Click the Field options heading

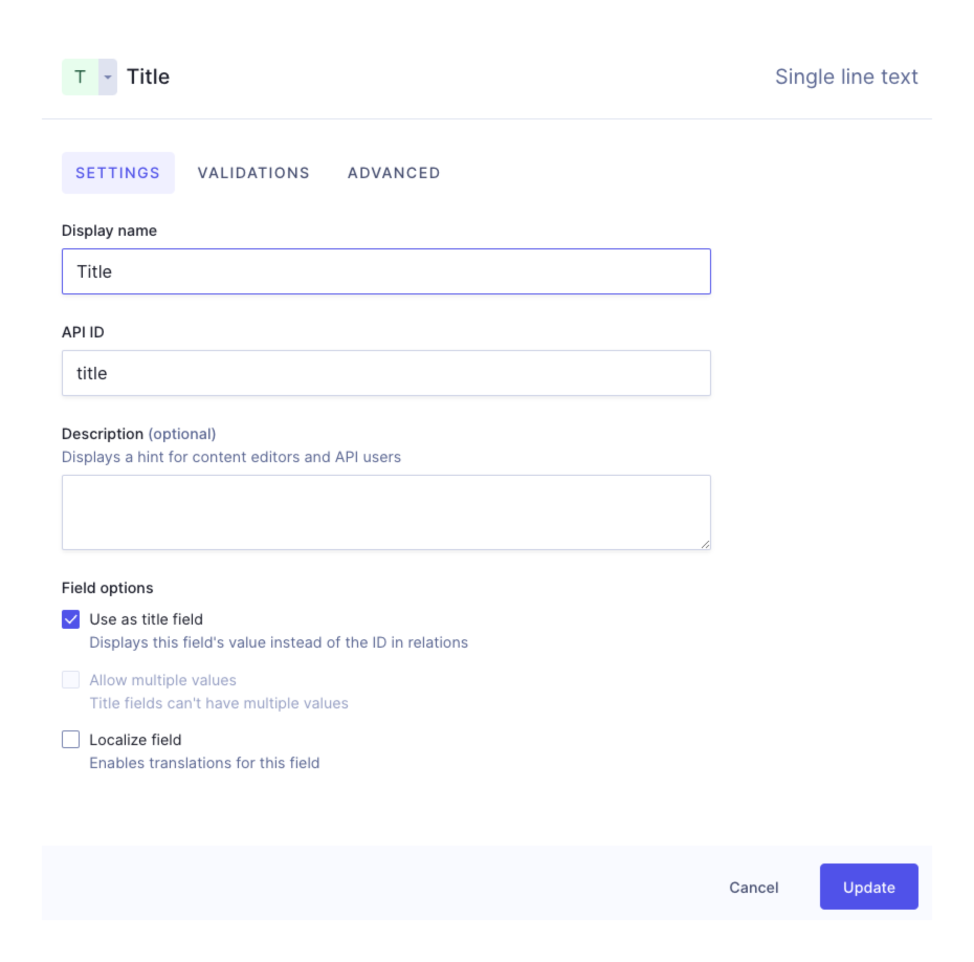[x=107, y=587]
